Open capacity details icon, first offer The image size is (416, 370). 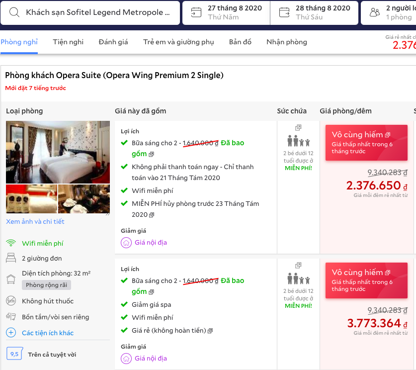coord(298,128)
